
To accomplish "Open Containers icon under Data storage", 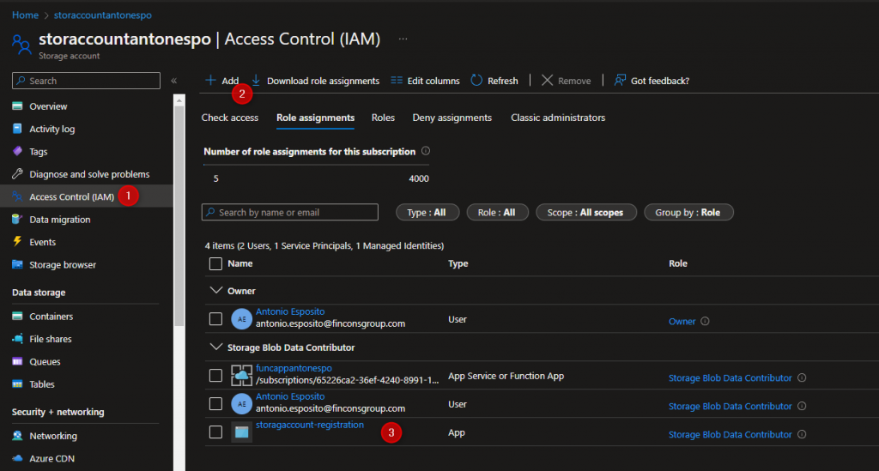I will pyautogui.click(x=17, y=317).
